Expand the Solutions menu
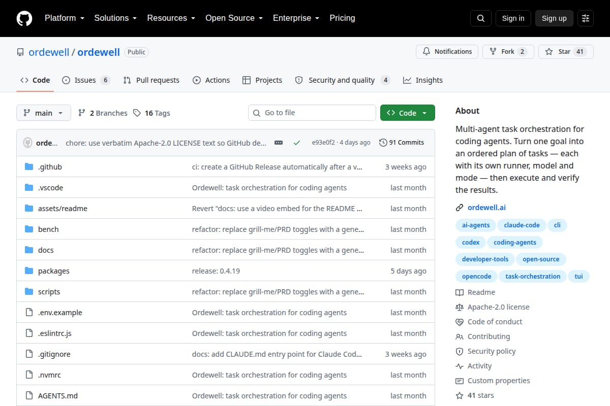Image resolution: width=610 pixels, height=406 pixels. [x=115, y=18]
